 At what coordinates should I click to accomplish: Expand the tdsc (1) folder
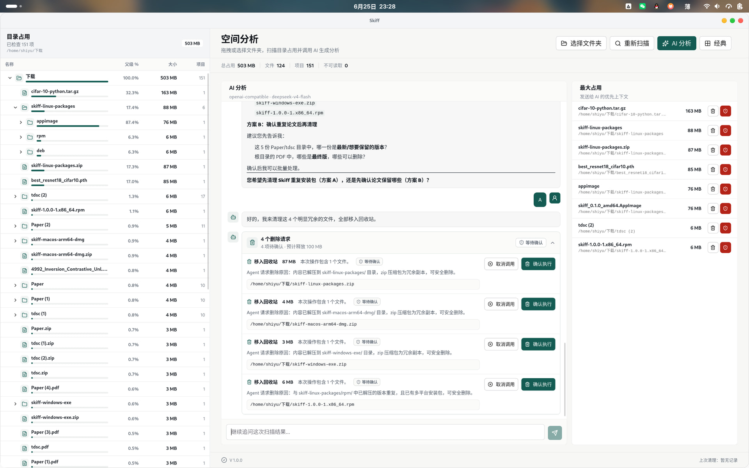pos(15,315)
